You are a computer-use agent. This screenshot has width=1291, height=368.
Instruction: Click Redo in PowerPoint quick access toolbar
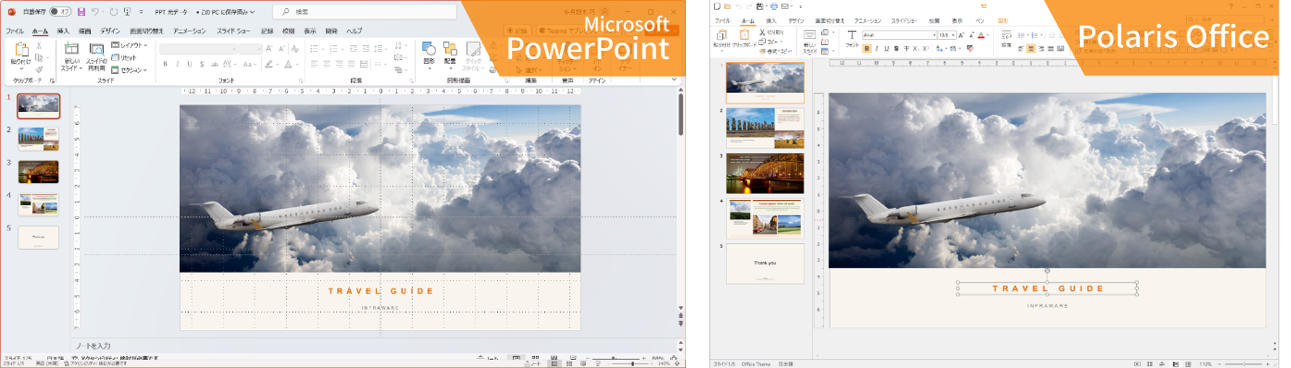(x=113, y=12)
